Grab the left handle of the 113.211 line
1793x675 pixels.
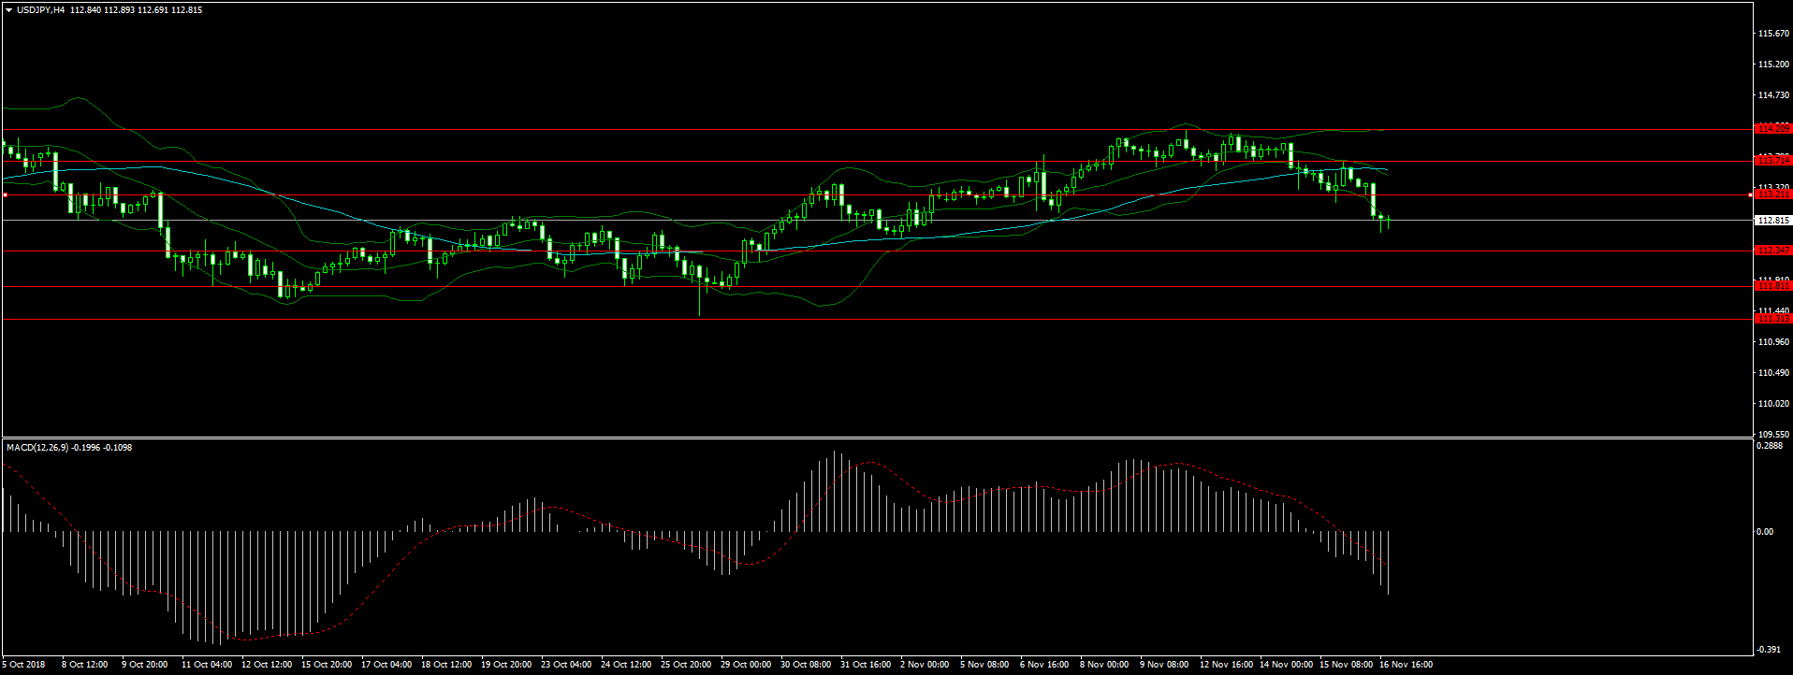click(5, 194)
